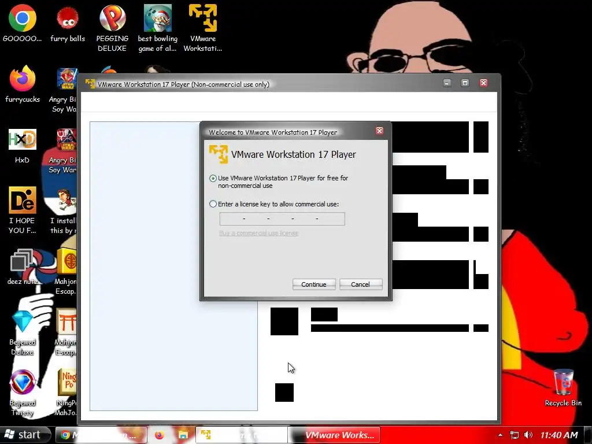Open the Buy a commercial use license link

click(258, 233)
